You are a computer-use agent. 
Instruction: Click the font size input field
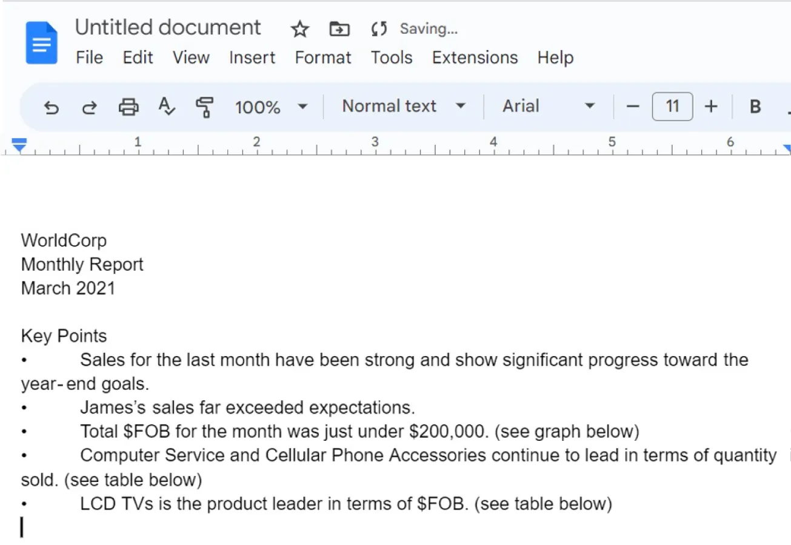pos(672,107)
